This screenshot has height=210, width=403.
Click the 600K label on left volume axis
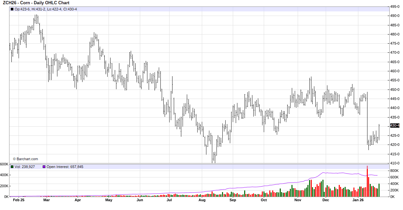[4, 164]
